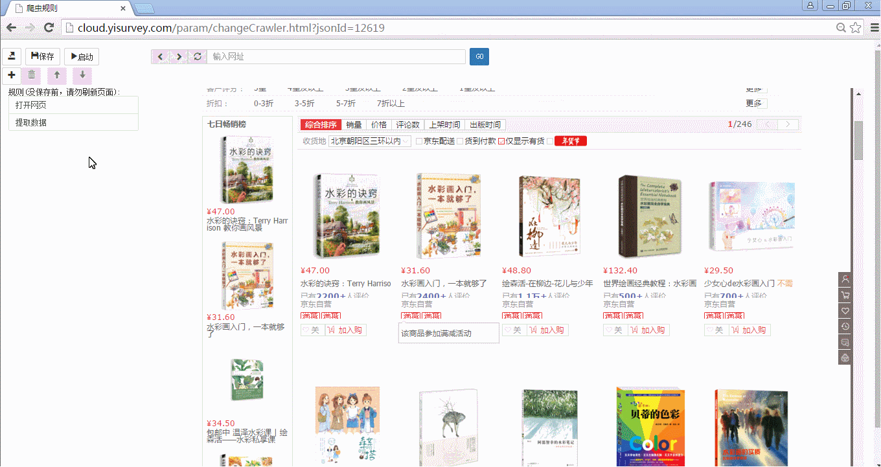Filter discount by 7折以上
This screenshot has width=881, height=467.
391,104
